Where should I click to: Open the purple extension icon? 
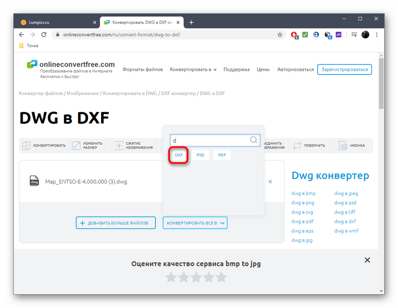click(339, 34)
